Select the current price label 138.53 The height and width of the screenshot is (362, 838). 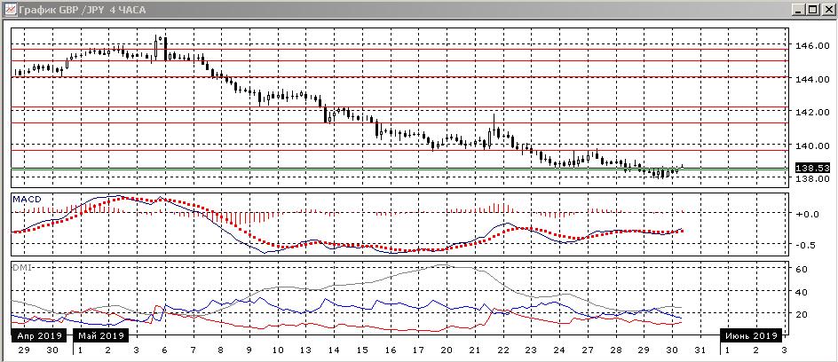click(812, 167)
